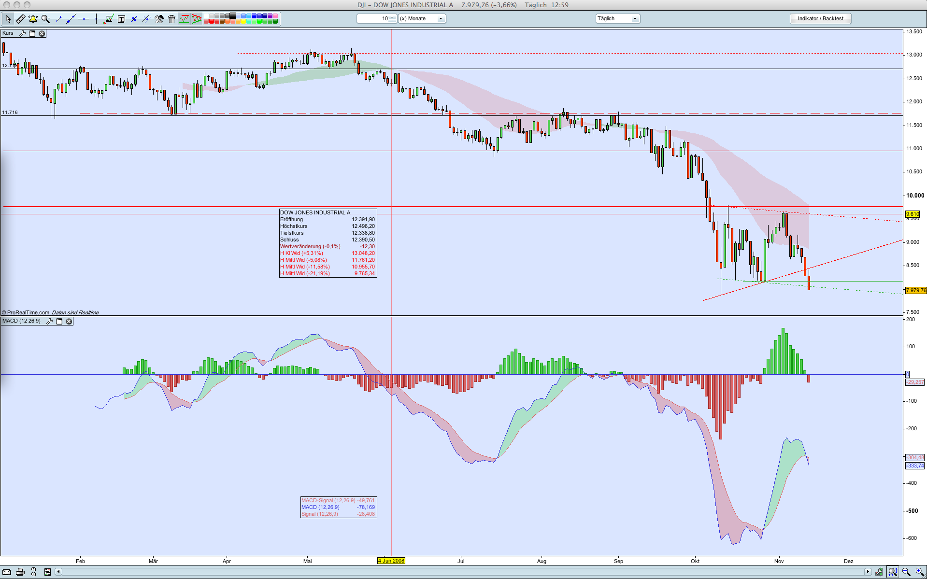Image resolution: width=927 pixels, height=579 pixels.
Task: Open the alarm bell alert tool
Action: pos(33,19)
